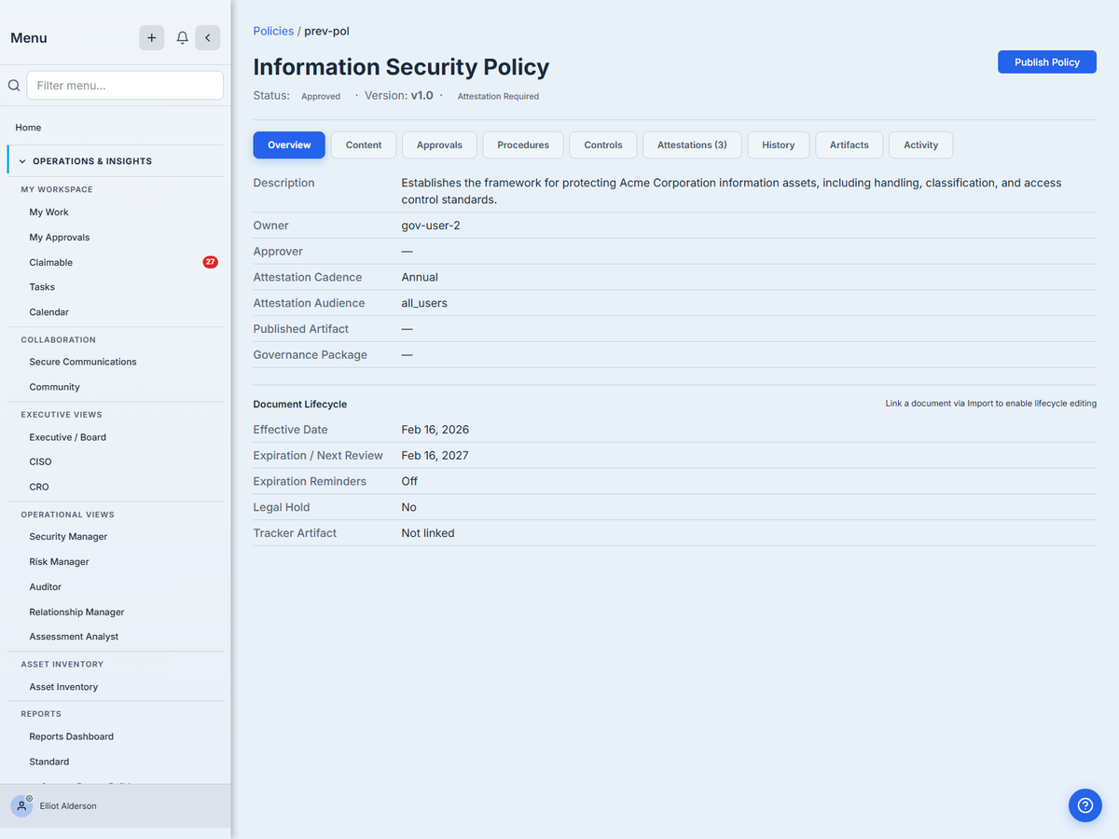1119x839 pixels.
Task: Open the Assessment Analyst view
Action: (x=74, y=637)
